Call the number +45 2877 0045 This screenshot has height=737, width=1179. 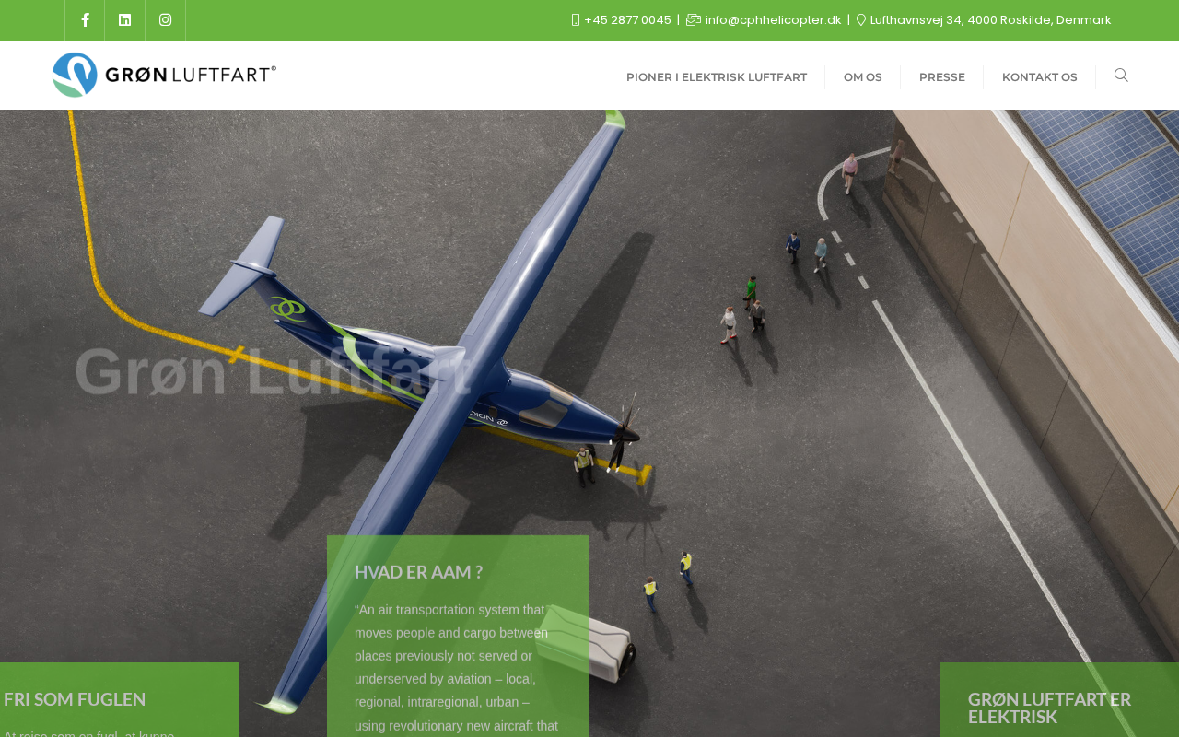627,20
